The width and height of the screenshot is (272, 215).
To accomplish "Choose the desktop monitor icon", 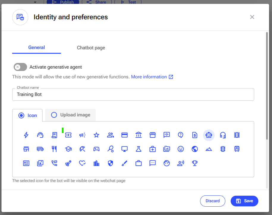I will point(125,149).
